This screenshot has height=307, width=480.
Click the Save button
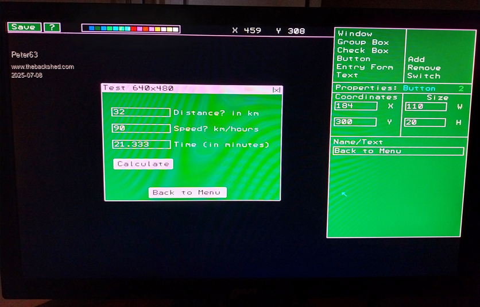click(x=24, y=27)
